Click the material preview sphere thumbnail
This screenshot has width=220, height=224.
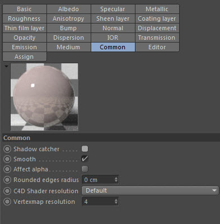pos(44,97)
